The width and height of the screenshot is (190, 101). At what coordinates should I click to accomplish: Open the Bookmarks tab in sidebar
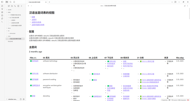click(x=14, y=2)
